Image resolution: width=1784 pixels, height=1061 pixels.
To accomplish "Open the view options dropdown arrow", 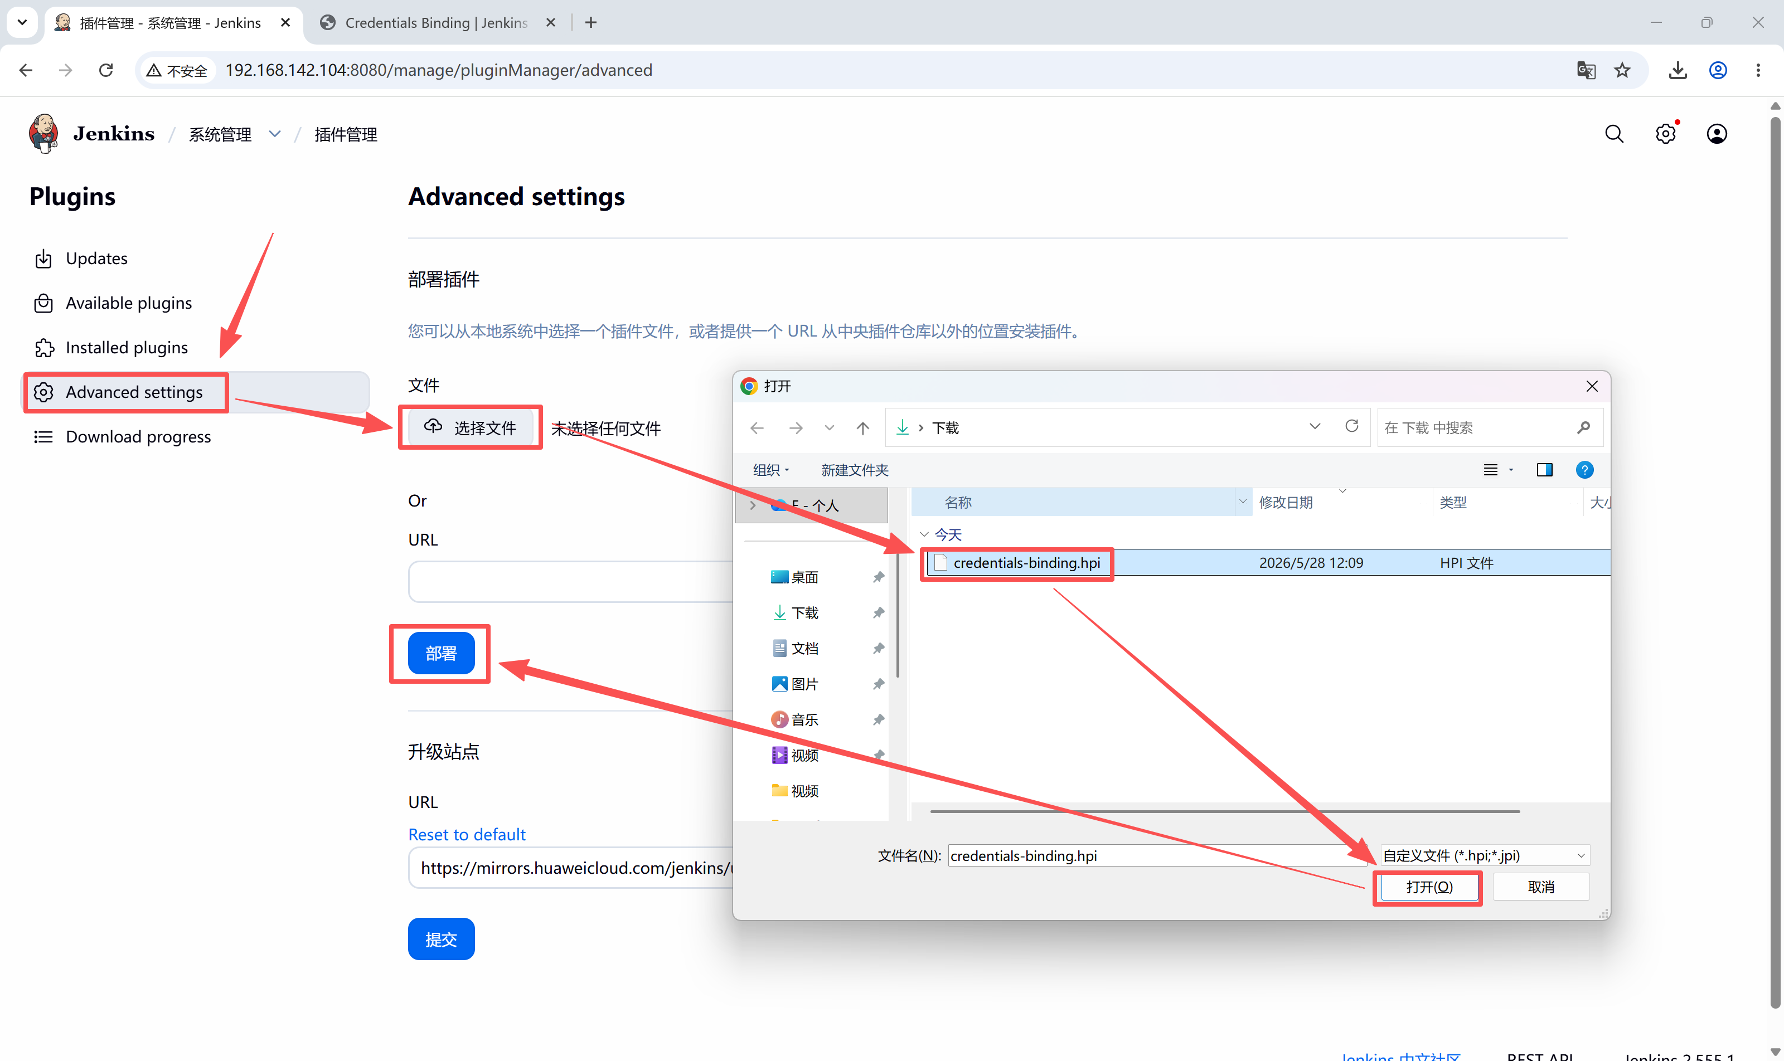I will point(1511,470).
